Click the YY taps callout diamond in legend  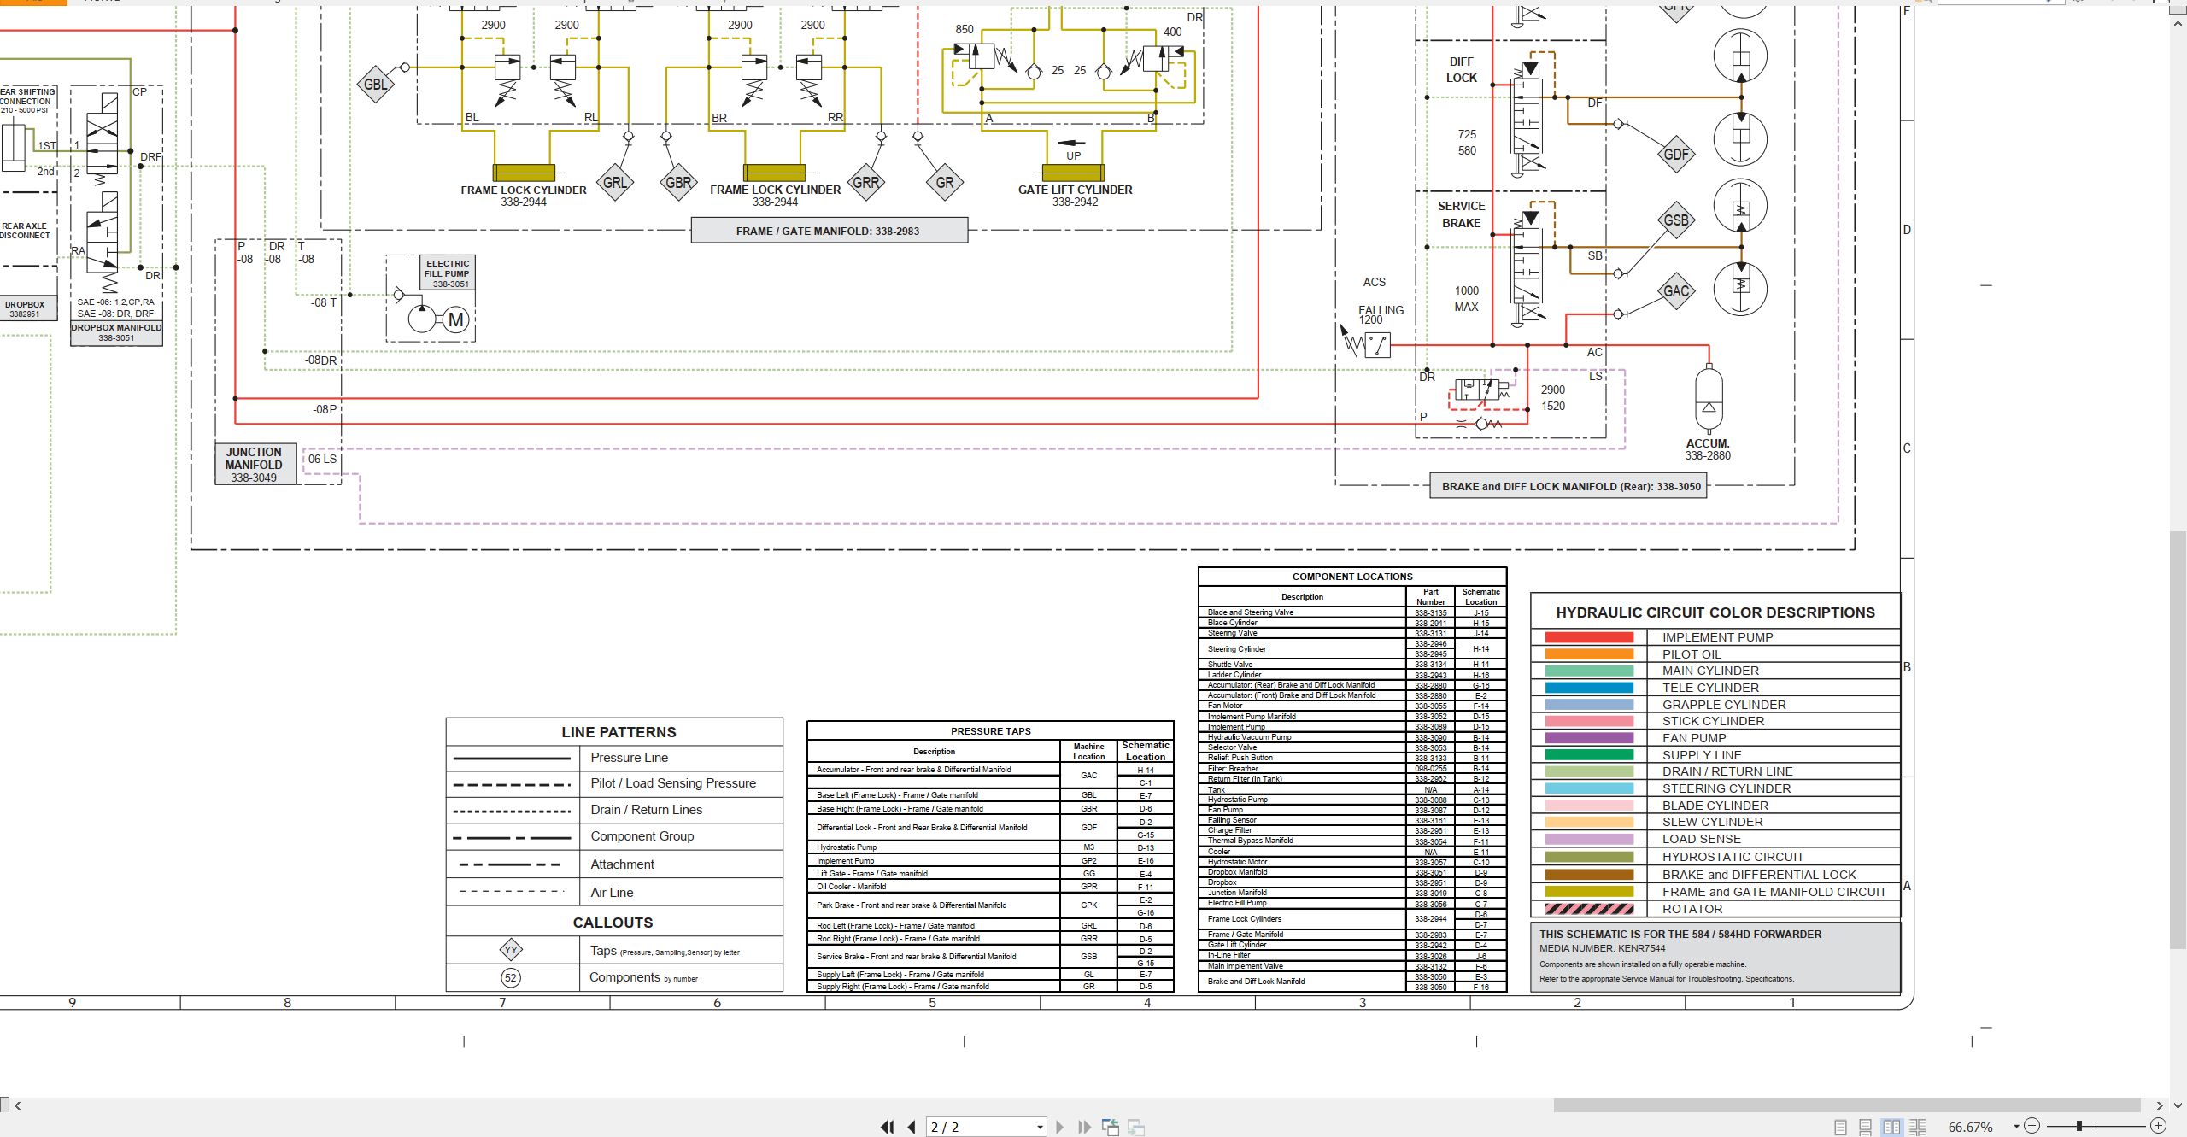click(511, 950)
